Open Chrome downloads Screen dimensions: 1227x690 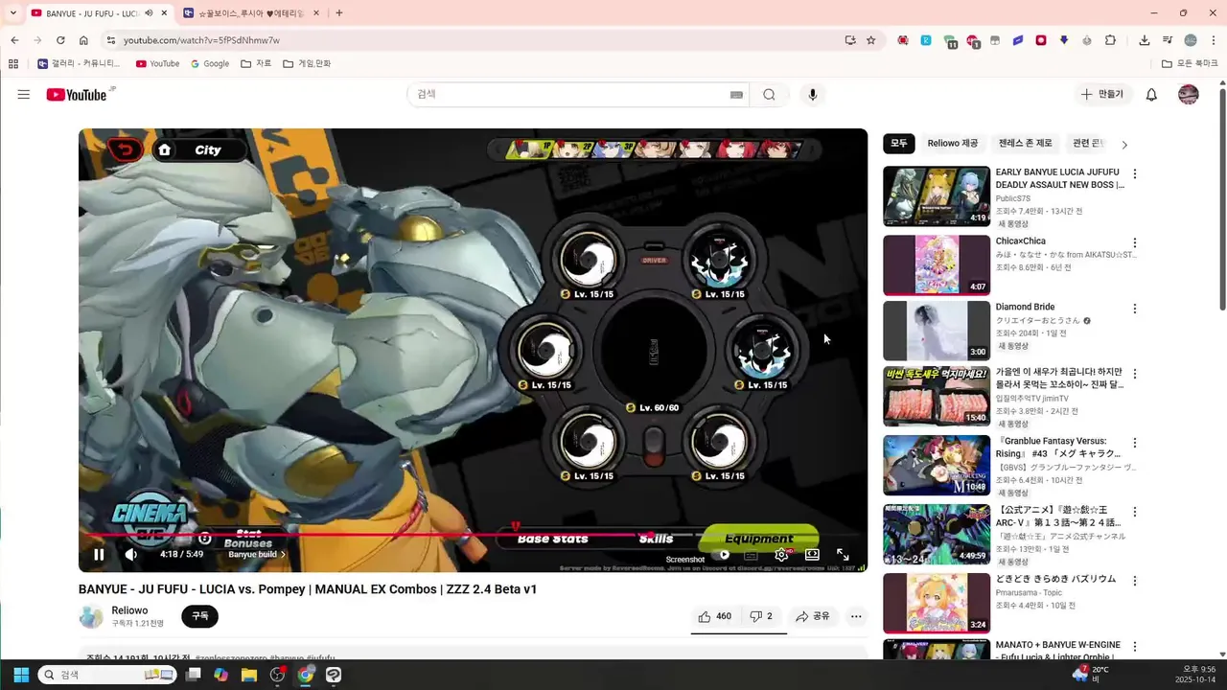[1145, 40]
